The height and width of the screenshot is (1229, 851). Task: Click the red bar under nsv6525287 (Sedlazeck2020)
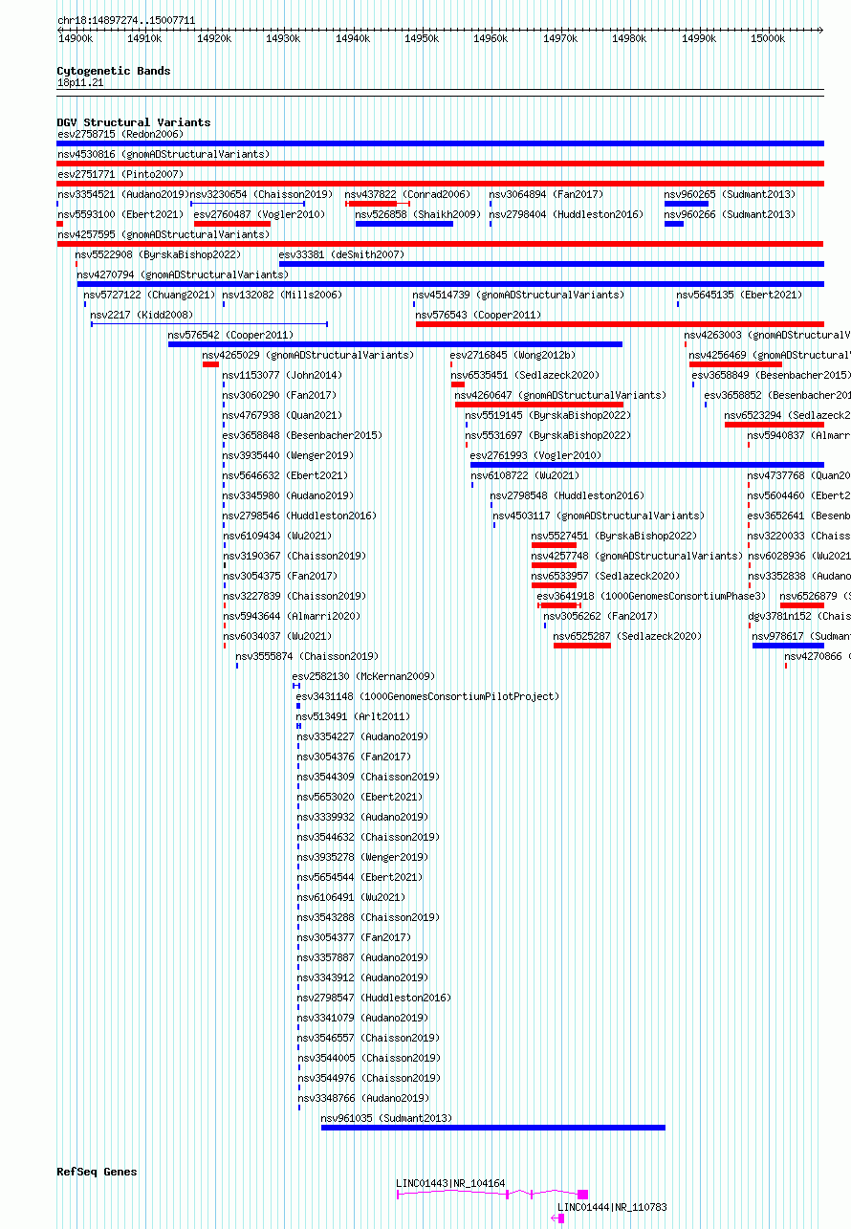582,646
